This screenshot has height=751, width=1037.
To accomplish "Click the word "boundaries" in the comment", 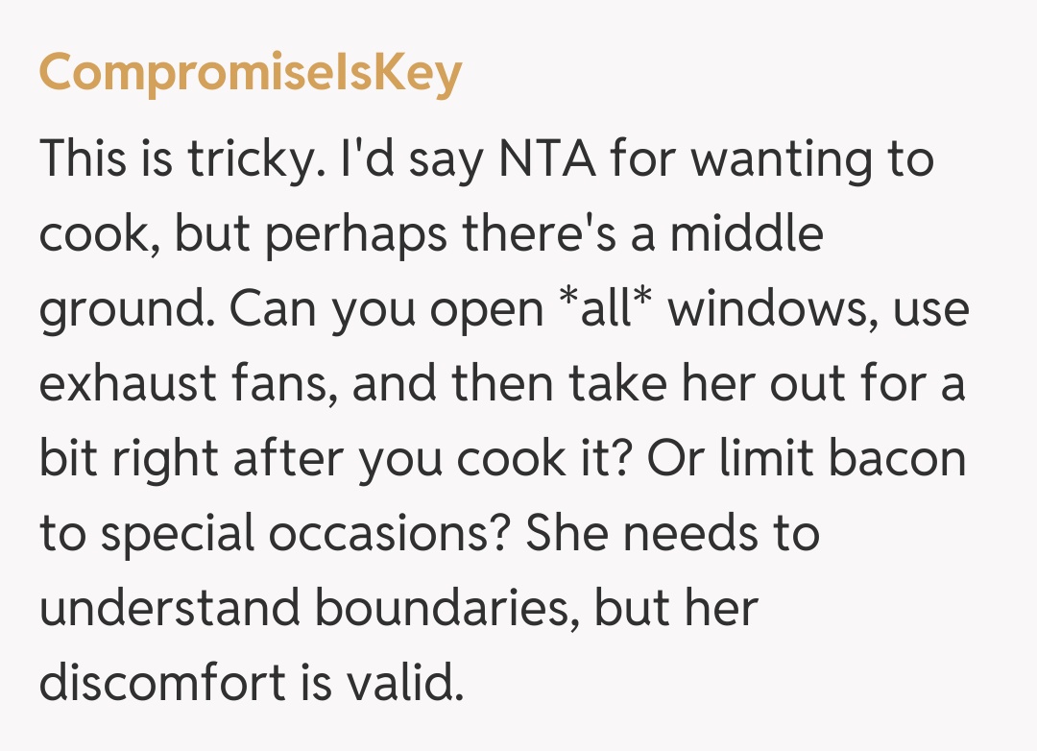I will tap(446, 609).
